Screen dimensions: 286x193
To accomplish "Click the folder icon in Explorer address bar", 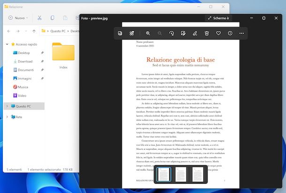I will tap(44, 31).
